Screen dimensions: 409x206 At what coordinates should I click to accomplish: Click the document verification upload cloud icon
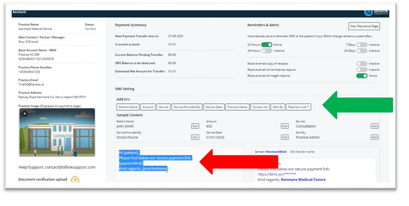coord(75,179)
